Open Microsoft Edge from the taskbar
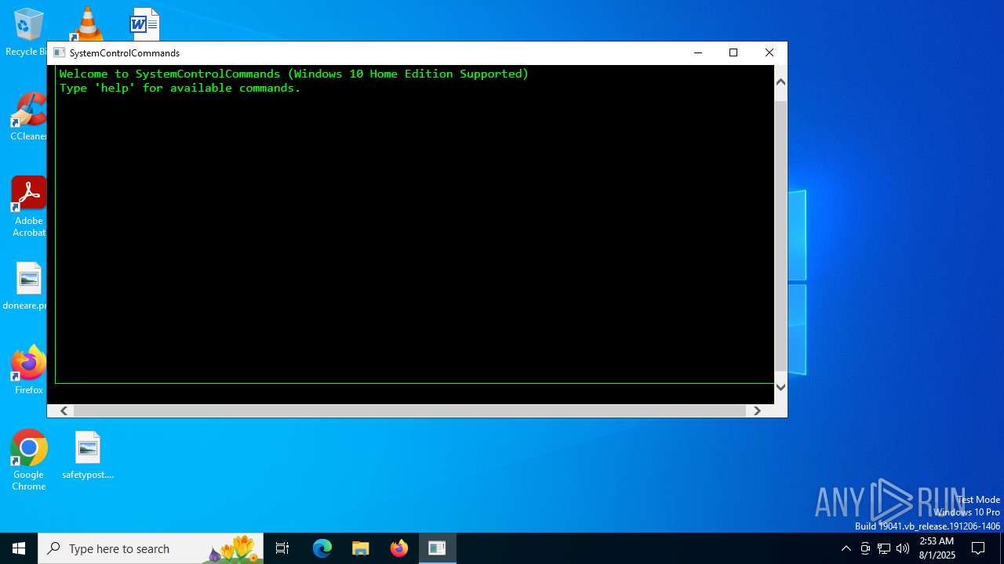This screenshot has height=564, width=1004. pos(322,548)
